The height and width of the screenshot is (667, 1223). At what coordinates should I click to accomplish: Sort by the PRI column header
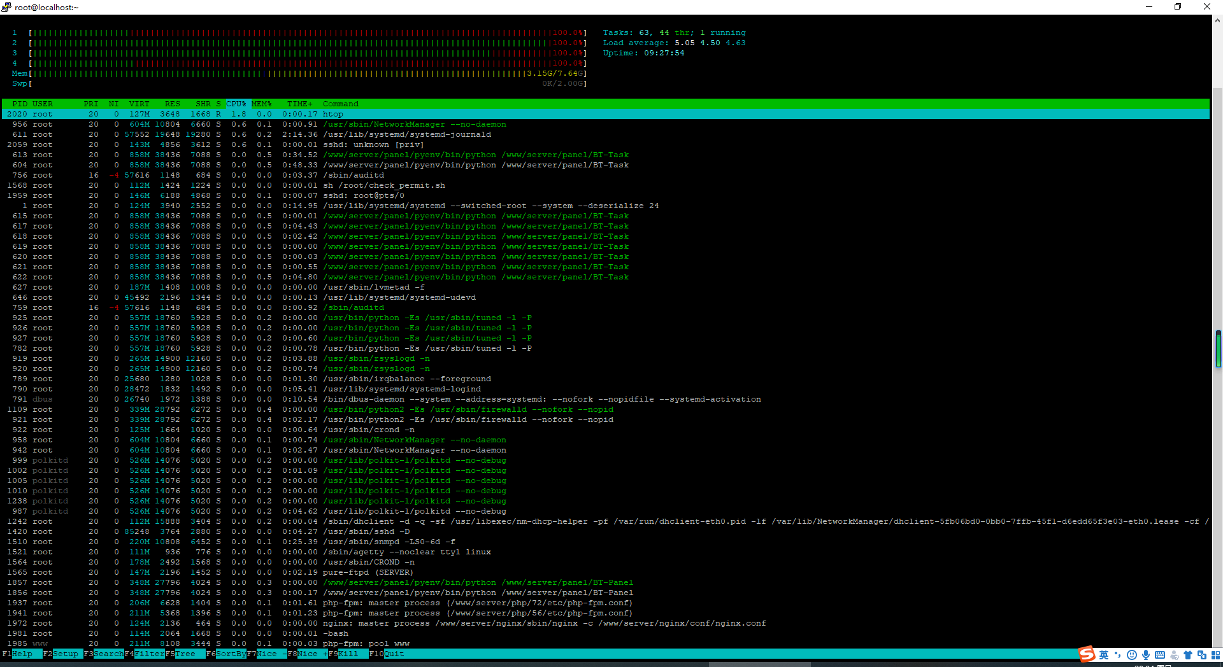(91, 104)
